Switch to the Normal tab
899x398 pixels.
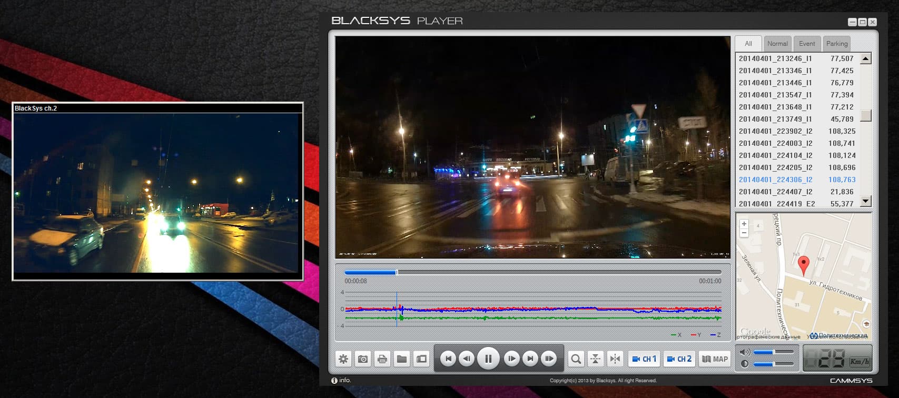click(x=777, y=44)
